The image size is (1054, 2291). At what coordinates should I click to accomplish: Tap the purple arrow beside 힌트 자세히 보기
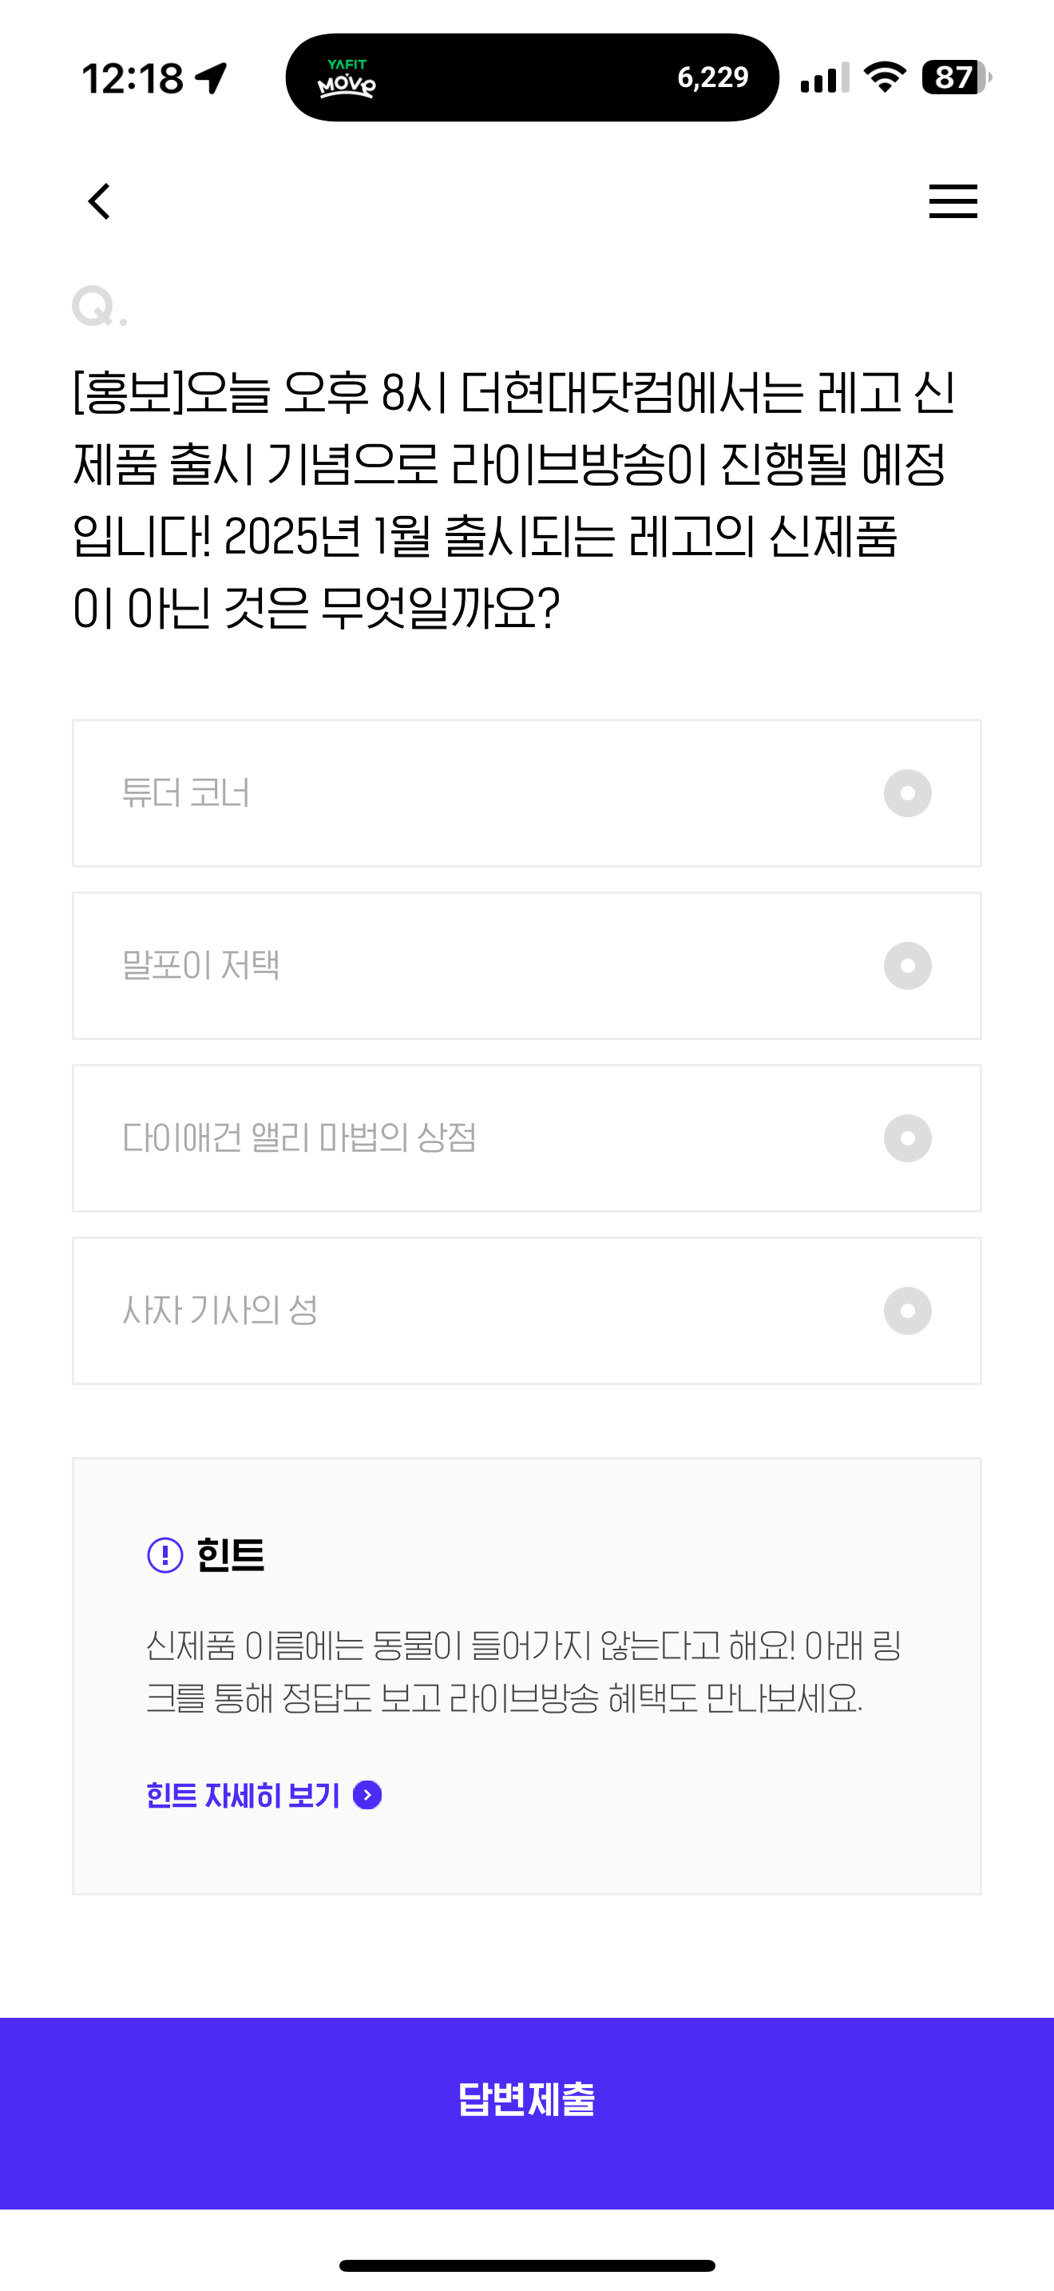367,1796
